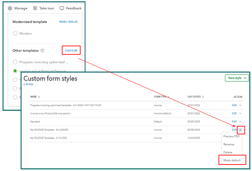
Task: Open New style dropdown button
Action: [237, 78]
